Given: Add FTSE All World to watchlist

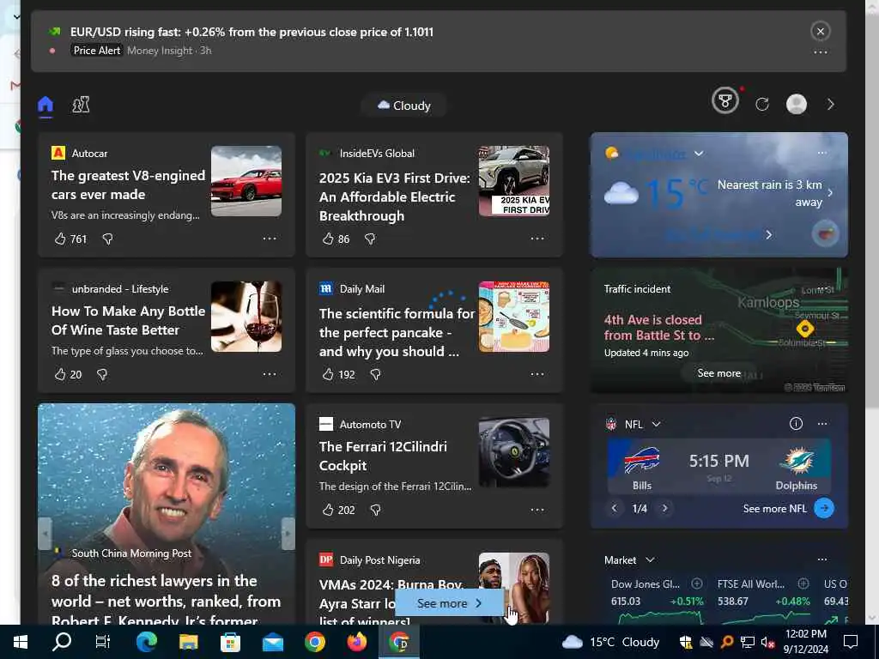Looking at the screenshot, I should [803, 583].
